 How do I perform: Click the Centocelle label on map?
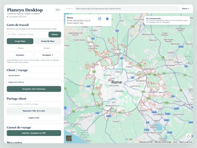(x=135, y=86)
